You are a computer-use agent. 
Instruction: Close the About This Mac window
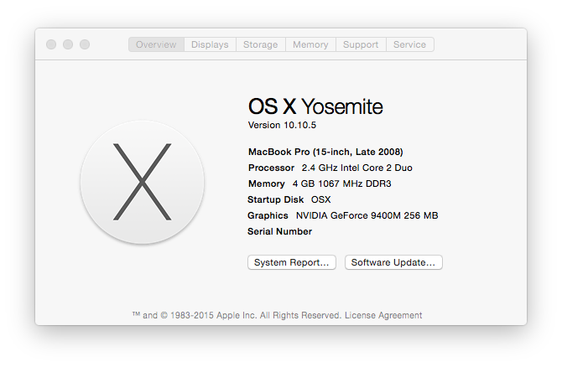[51, 44]
